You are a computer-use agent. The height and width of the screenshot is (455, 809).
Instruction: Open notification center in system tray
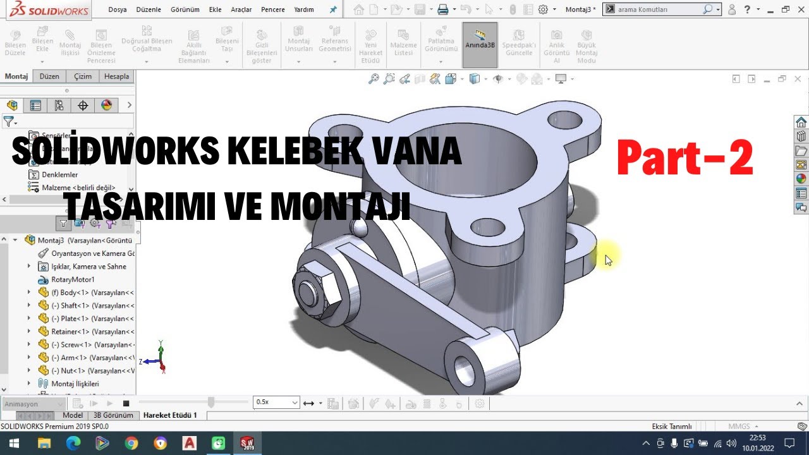point(789,443)
